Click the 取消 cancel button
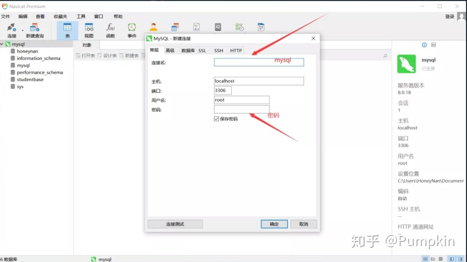The image size is (467, 262). [x=304, y=224]
